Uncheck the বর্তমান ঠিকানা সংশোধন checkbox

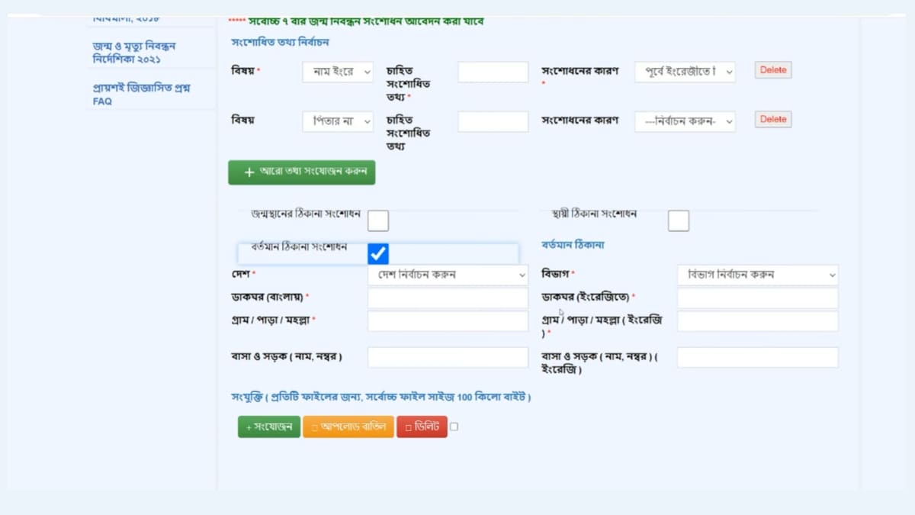point(377,253)
